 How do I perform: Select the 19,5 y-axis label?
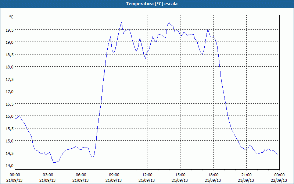coord(10,30)
